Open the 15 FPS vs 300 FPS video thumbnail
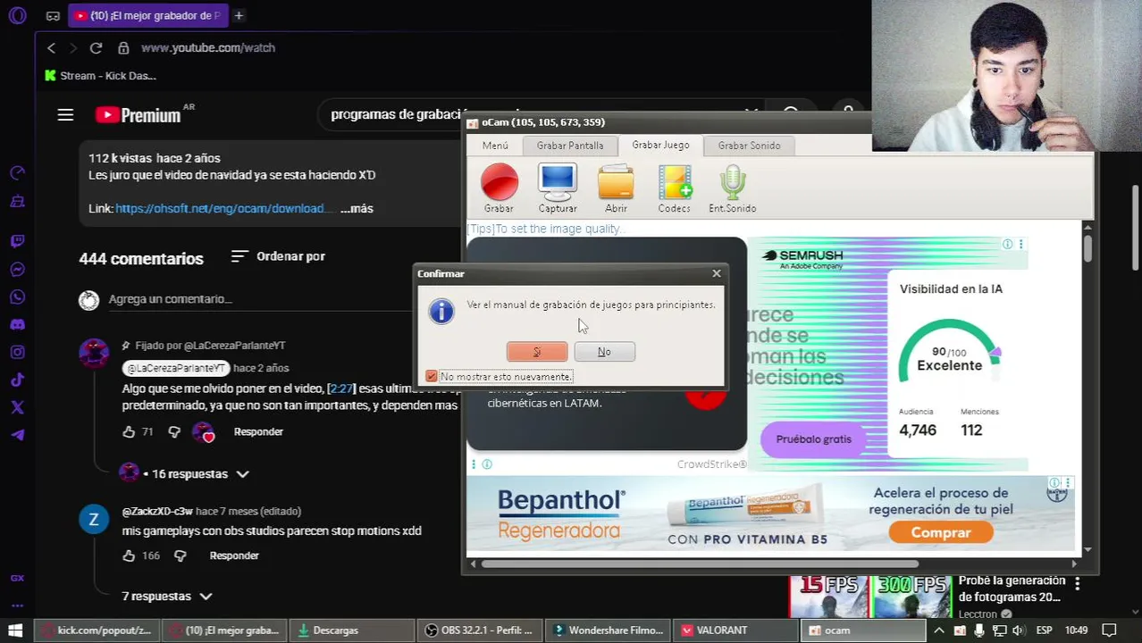This screenshot has width=1142, height=643. (x=870, y=598)
